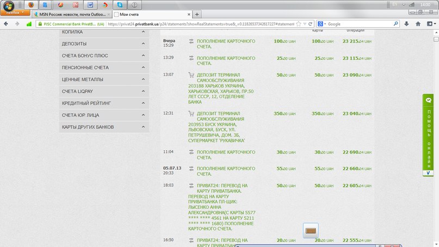439x247 pixels.
Task: Open the Харьков ДЕПОЗИТ ТЕРМИНАЛ entry
Action: click(x=221, y=88)
